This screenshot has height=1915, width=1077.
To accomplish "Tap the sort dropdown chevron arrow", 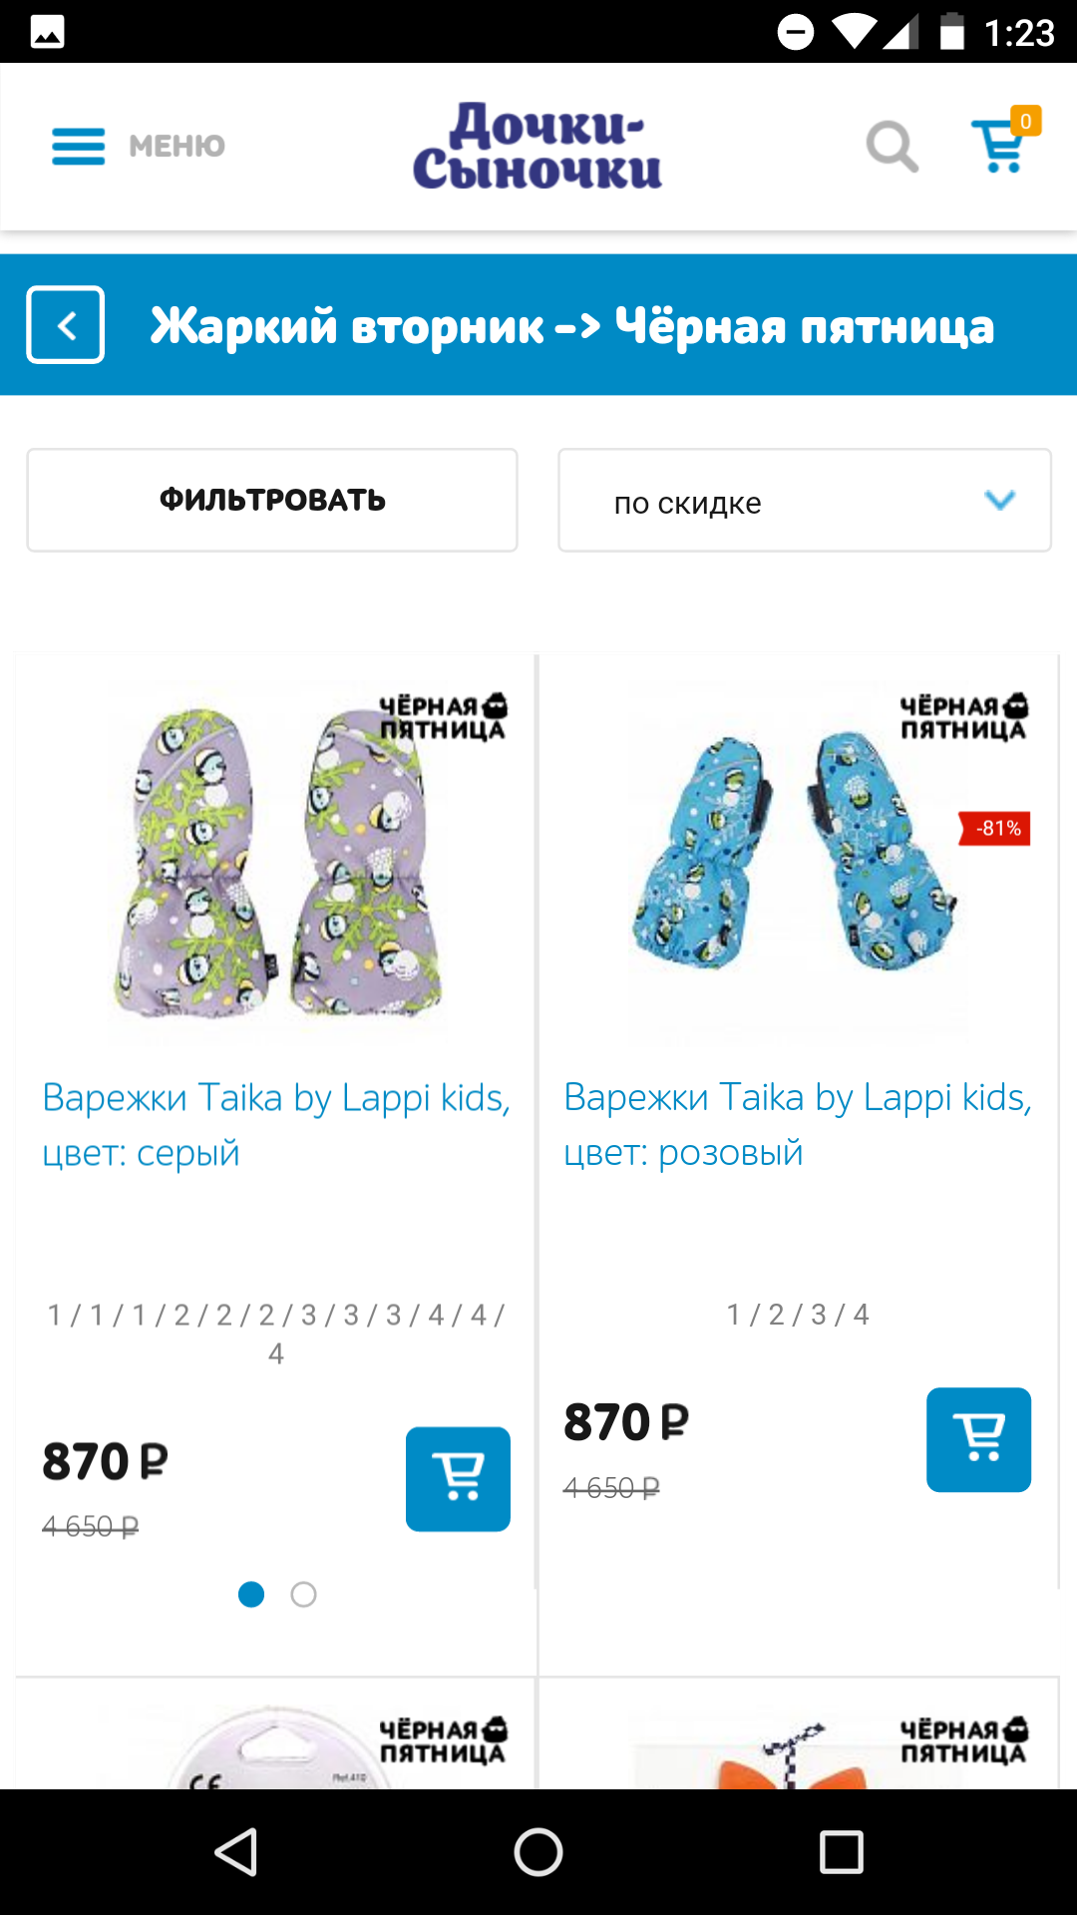I will click(1000, 500).
